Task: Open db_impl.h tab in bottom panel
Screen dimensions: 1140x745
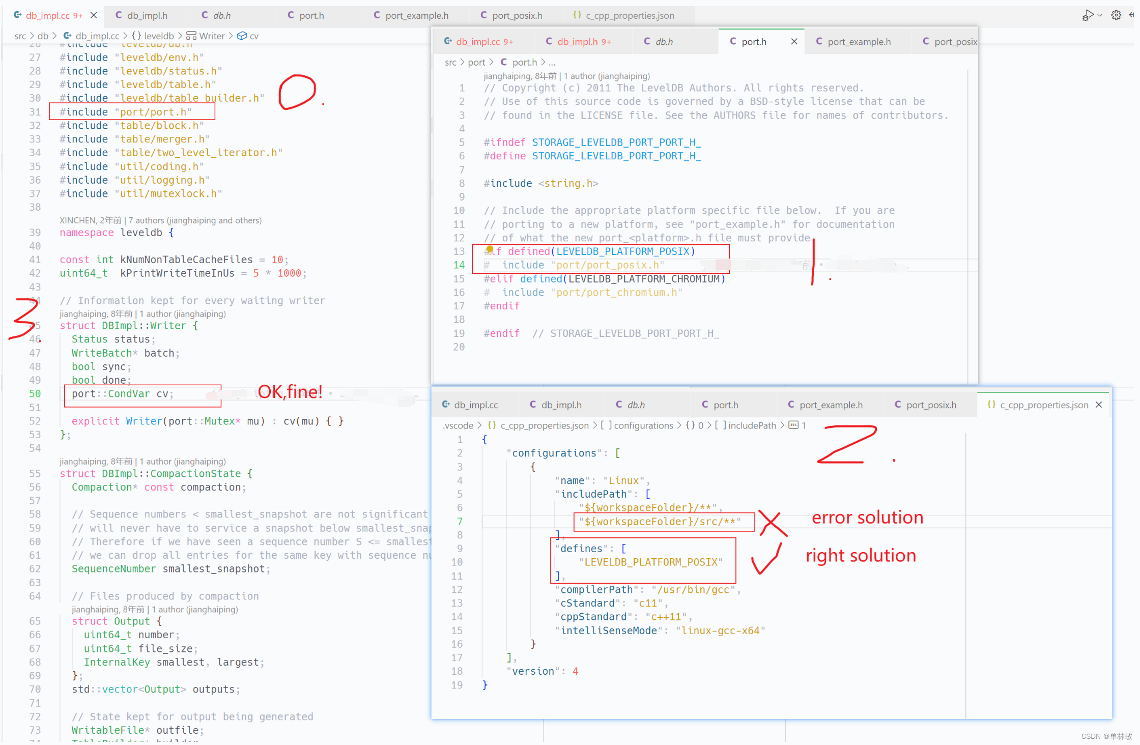Action: (x=561, y=405)
